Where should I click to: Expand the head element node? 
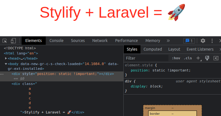click(6, 58)
